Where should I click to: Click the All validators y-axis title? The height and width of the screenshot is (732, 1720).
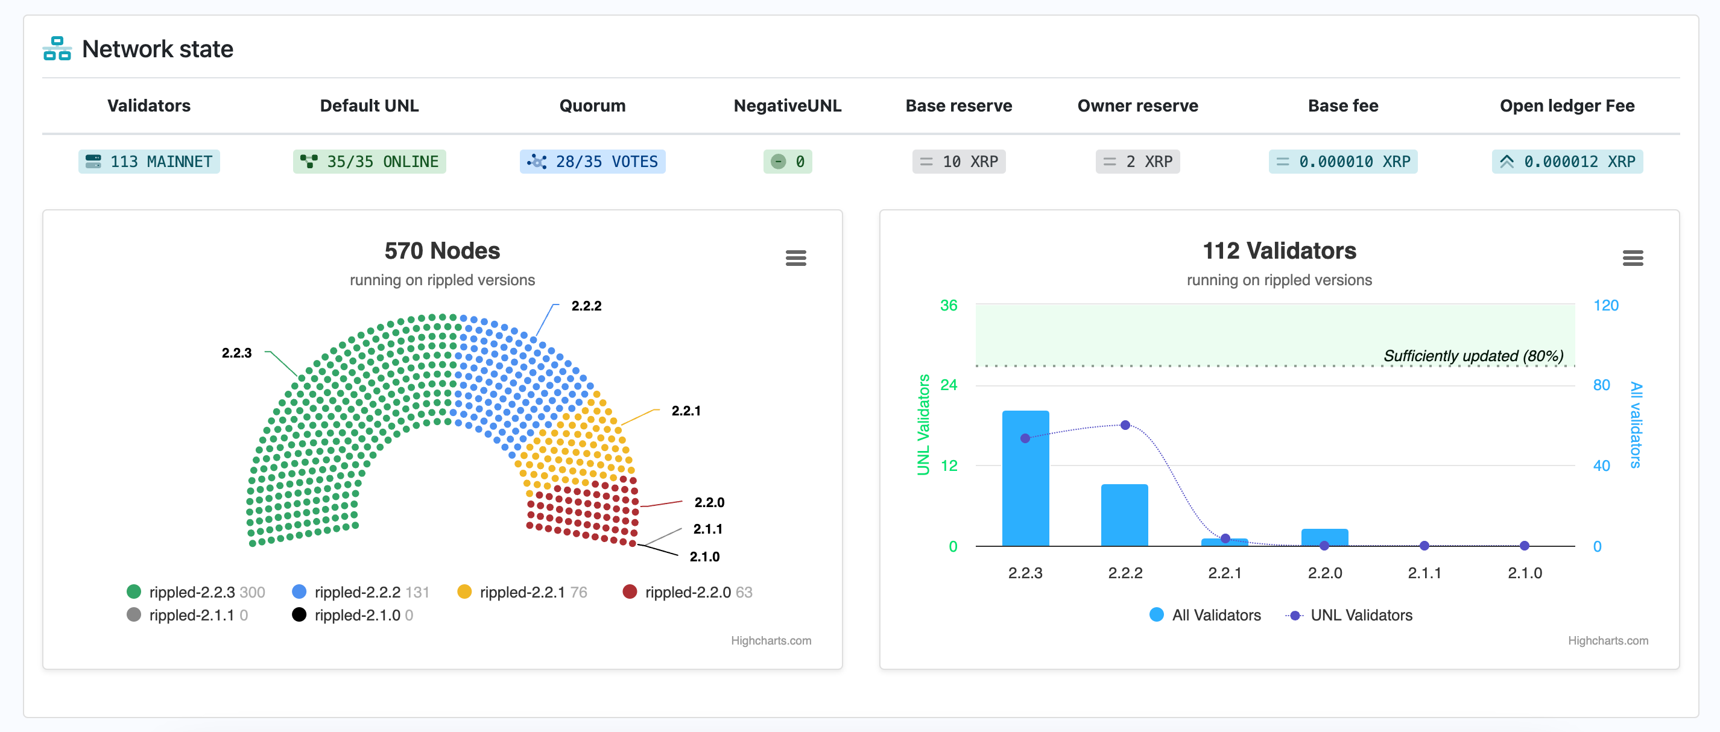pos(1636,425)
